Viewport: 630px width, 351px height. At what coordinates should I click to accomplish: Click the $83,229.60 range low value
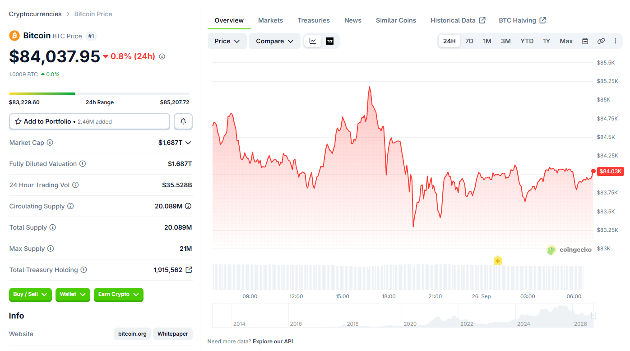[x=24, y=102]
